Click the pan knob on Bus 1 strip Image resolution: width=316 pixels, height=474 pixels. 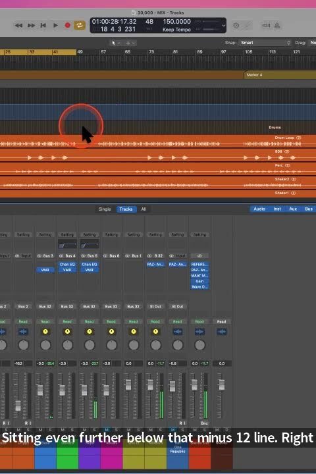[x=134, y=345]
